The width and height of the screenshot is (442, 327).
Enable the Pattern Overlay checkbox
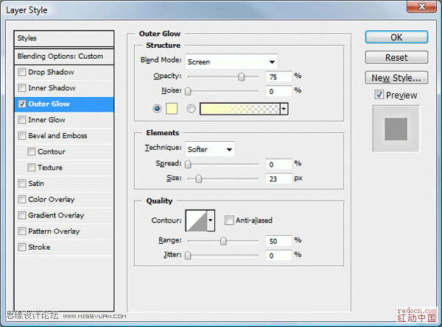(x=21, y=231)
